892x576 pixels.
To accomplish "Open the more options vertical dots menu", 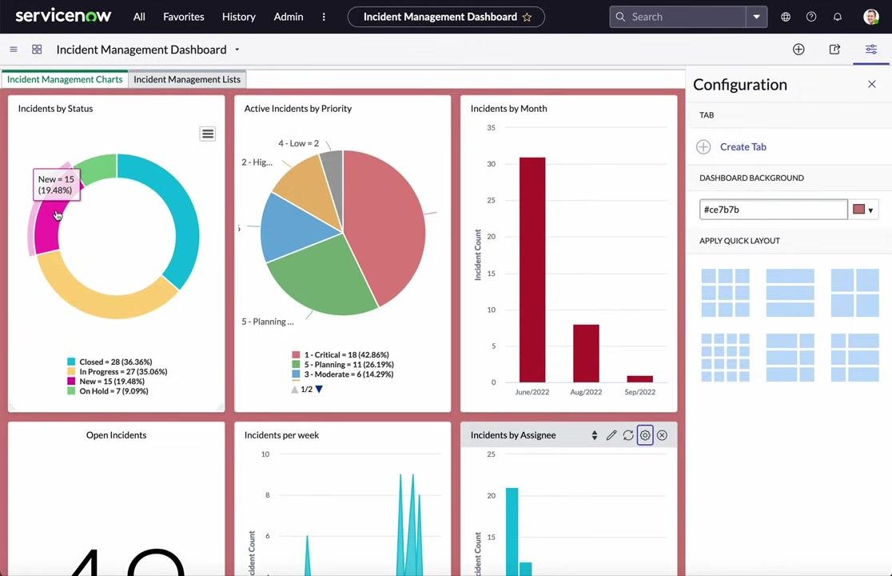I will coord(324,17).
